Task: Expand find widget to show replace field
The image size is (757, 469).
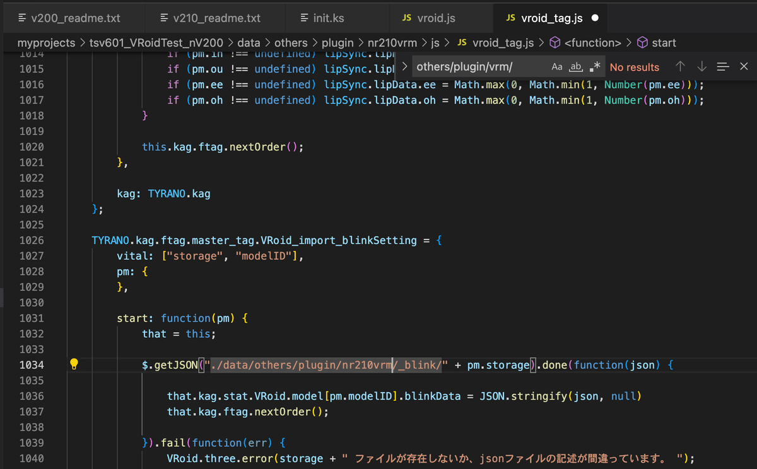Action: click(x=404, y=66)
